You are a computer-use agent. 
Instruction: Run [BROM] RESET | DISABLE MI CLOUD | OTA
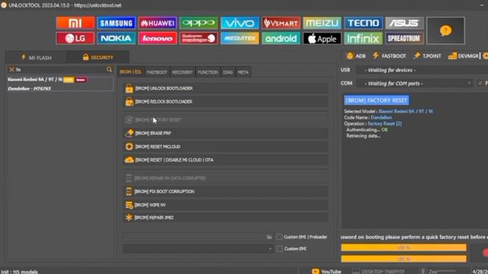tap(226, 160)
